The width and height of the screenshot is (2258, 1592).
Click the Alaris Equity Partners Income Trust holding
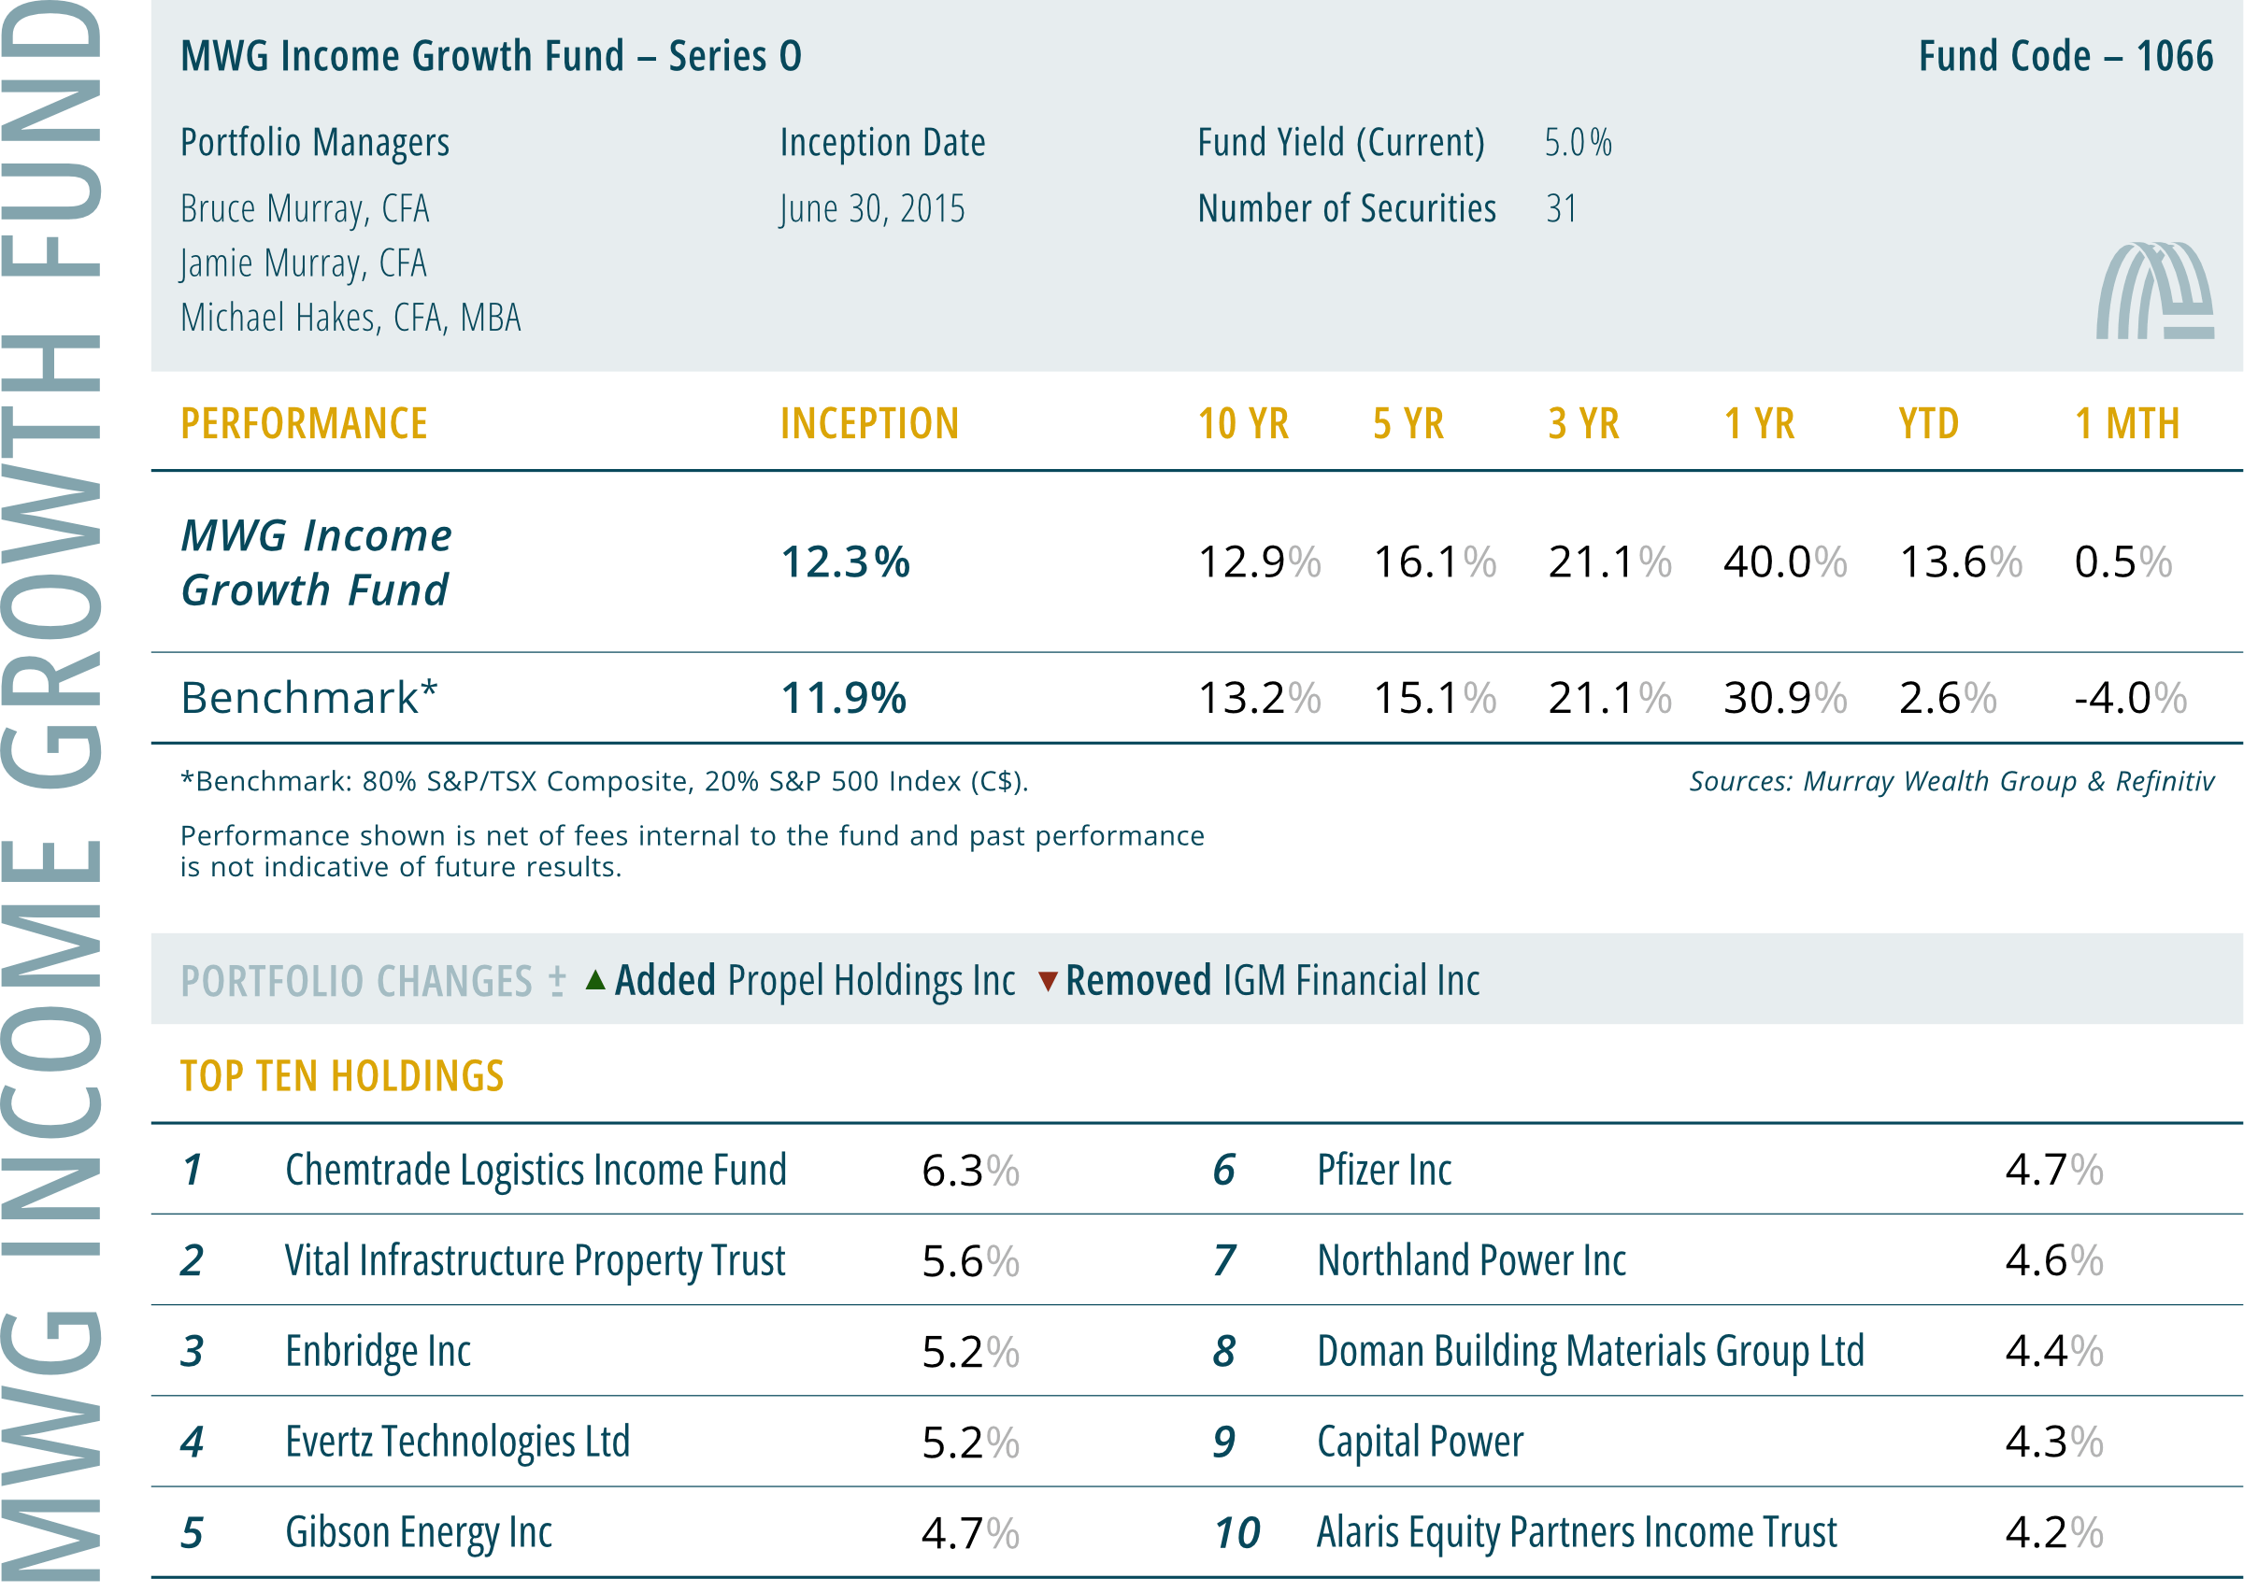(1576, 1532)
